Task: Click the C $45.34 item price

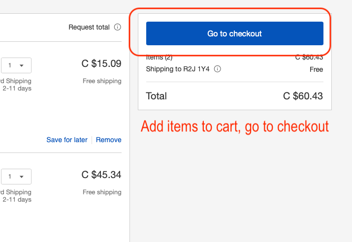Action: pyautogui.click(x=101, y=175)
